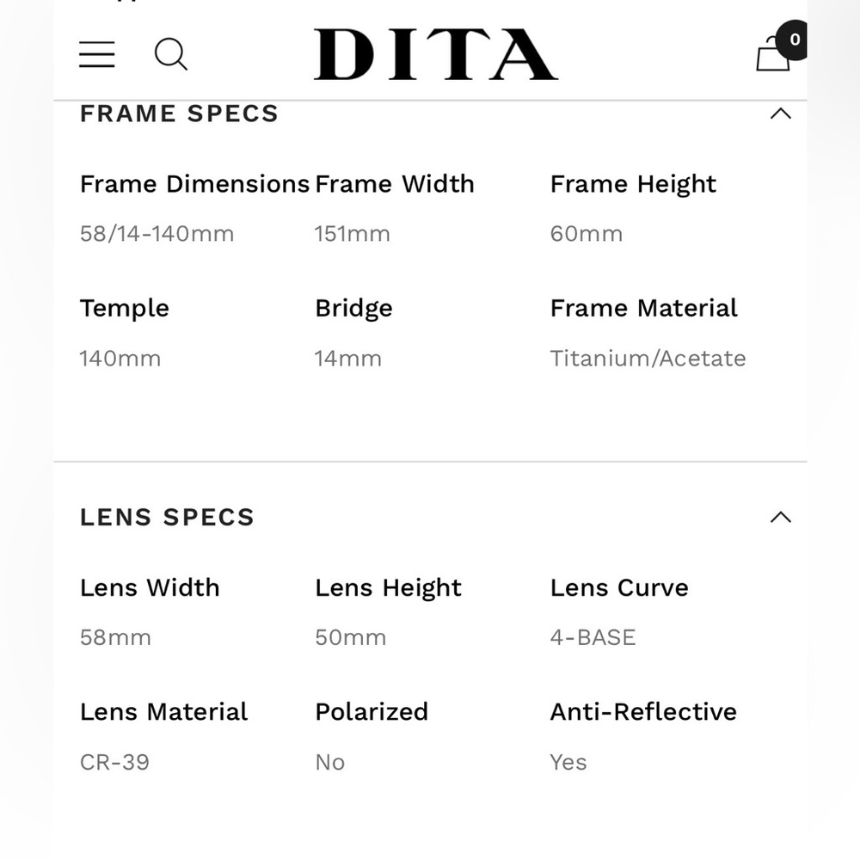Screen dimensions: 860x860
Task: Click the Titanium/Acetate material value
Action: coord(648,359)
